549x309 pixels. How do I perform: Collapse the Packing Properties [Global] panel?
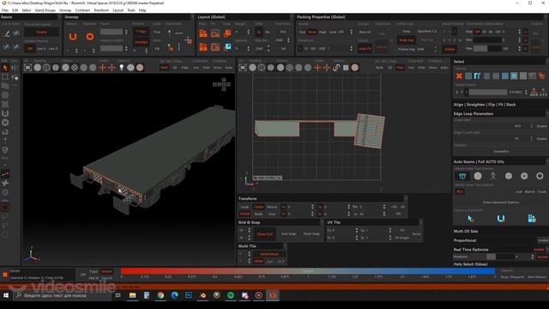321,17
